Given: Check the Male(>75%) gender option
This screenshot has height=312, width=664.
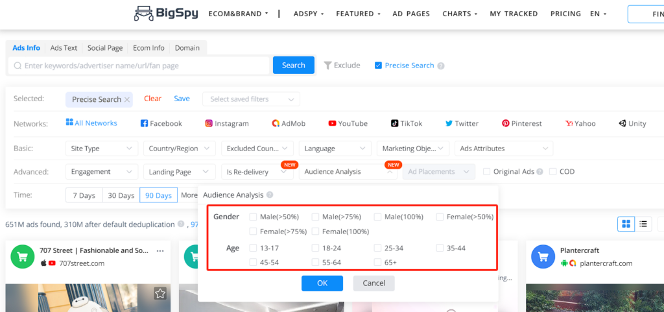Looking at the screenshot, I should coord(315,217).
